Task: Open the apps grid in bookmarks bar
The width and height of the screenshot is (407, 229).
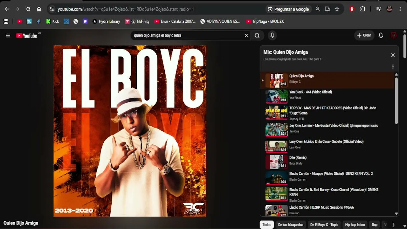Action: [6, 21]
